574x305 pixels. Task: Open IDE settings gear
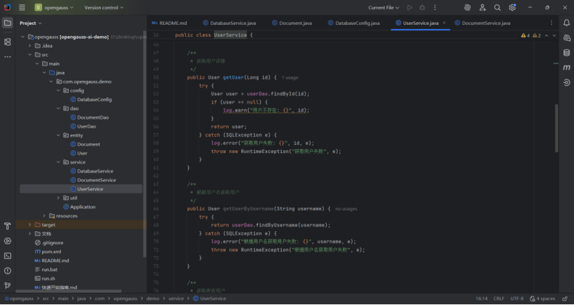[x=512, y=8]
